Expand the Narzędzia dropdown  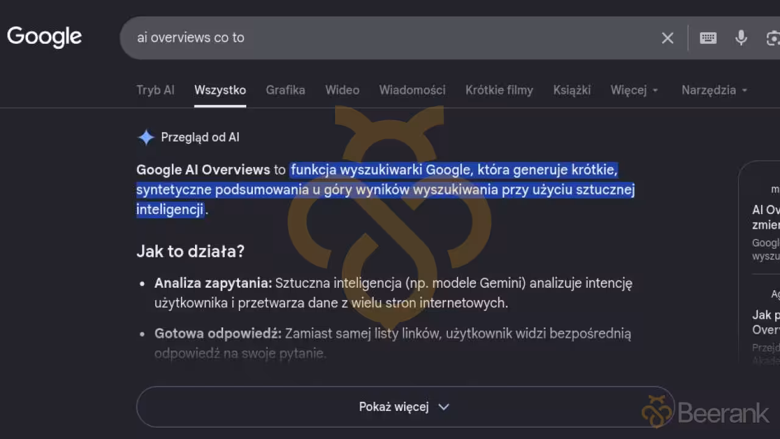click(714, 90)
